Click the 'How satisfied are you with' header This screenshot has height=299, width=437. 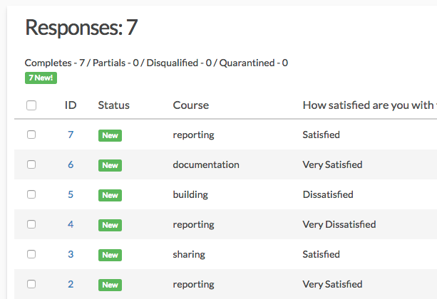pos(369,105)
